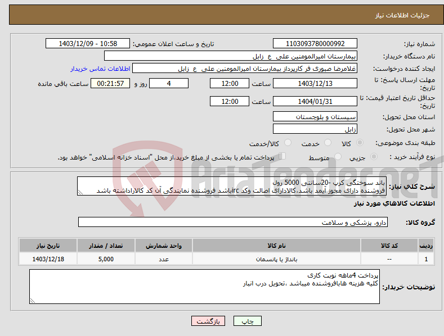The height and width of the screenshot is (336, 444).
Task: Open اطلاعات تماس خریدار link
Action: 100,69
